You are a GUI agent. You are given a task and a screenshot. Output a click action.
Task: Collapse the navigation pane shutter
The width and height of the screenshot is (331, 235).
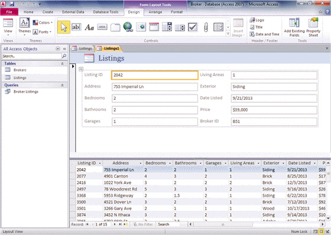pyautogui.click(x=64, y=49)
